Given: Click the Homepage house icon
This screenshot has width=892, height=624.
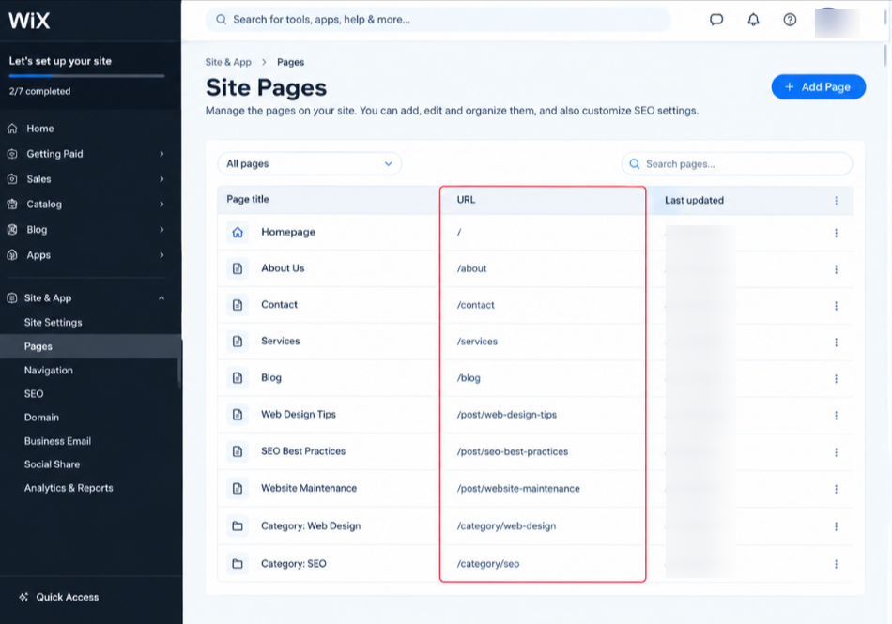Looking at the screenshot, I should click(x=238, y=232).
